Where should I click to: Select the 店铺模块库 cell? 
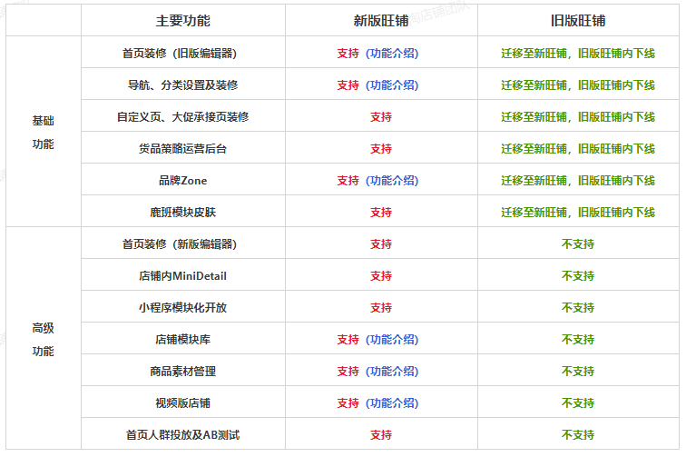[x=183, y=338]
